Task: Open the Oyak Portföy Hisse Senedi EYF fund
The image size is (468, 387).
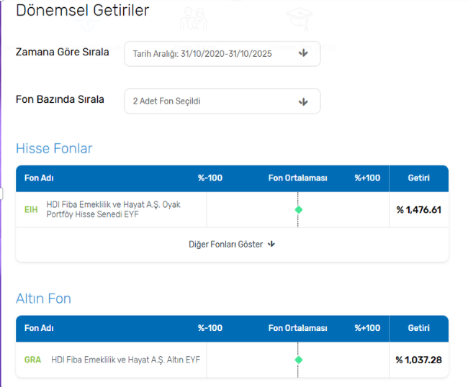Action: (x=113, y=209)
